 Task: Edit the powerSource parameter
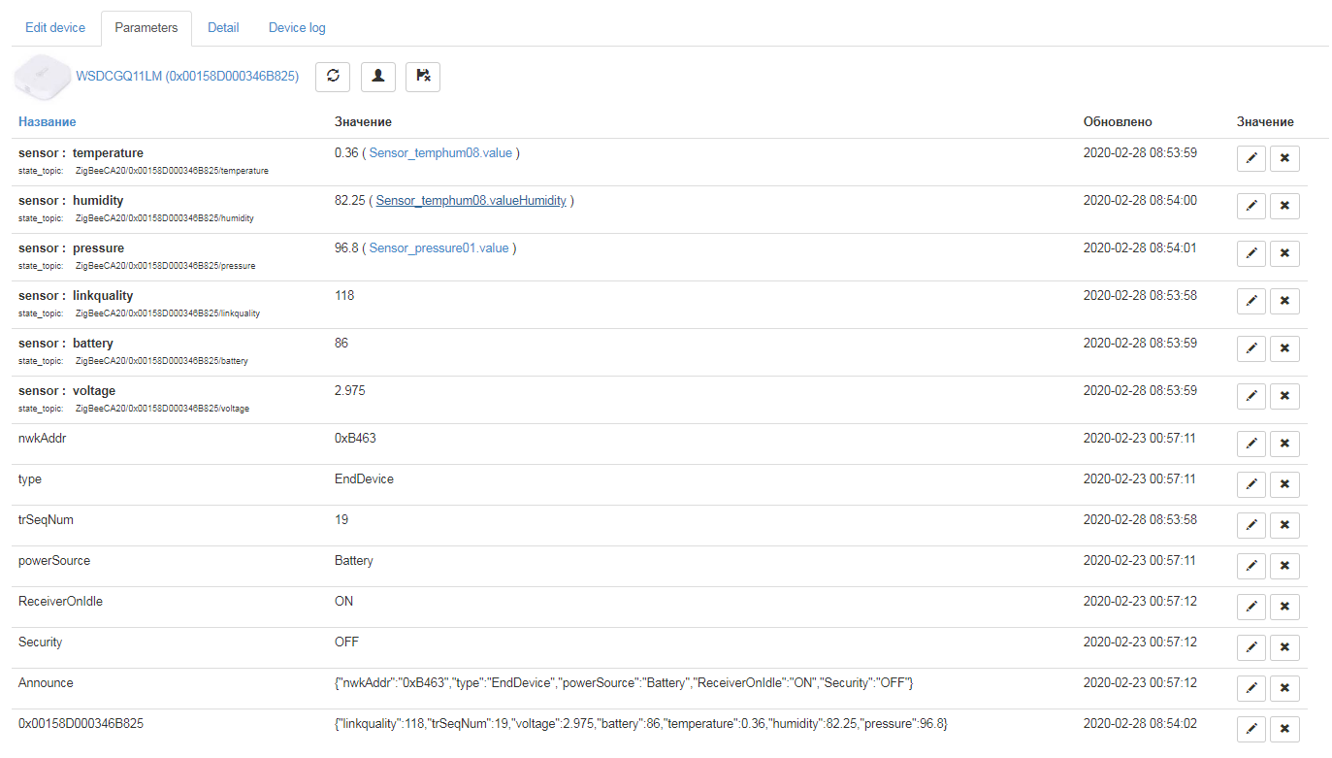pyautogui.click(x=1251, y=566)
